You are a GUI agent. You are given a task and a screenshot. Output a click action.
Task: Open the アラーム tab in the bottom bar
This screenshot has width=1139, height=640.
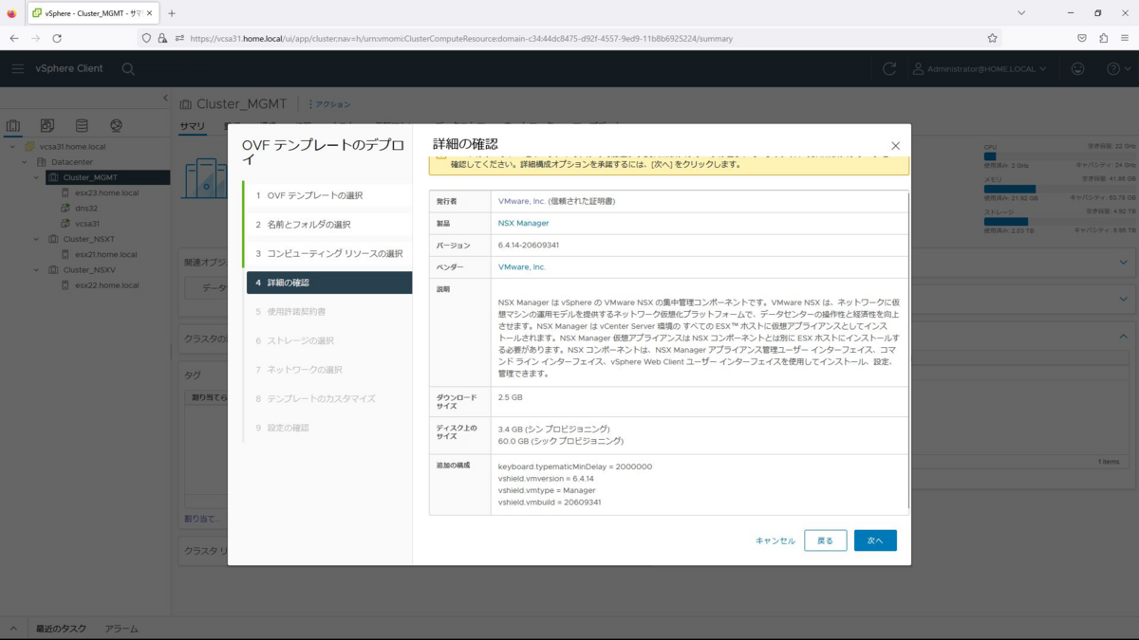pyautogui.click(x=121, y=629)
